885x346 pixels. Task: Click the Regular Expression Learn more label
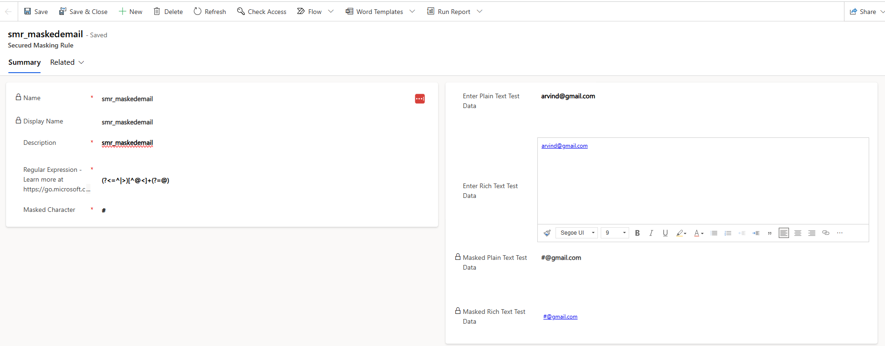click(56, 179)
